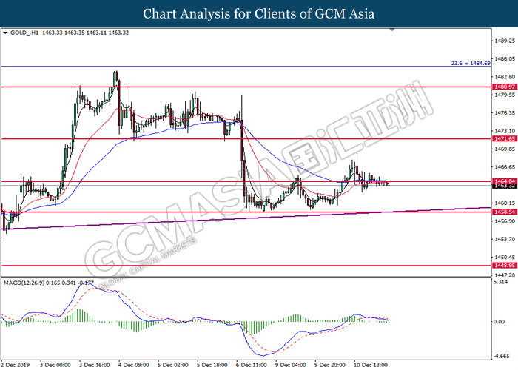Screen dimensions: 518x370
Task: Click the 1486.05 price axis value
Action: coord(505,58)
